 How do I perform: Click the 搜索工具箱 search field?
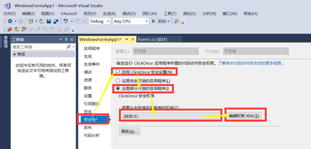point(39,47)
